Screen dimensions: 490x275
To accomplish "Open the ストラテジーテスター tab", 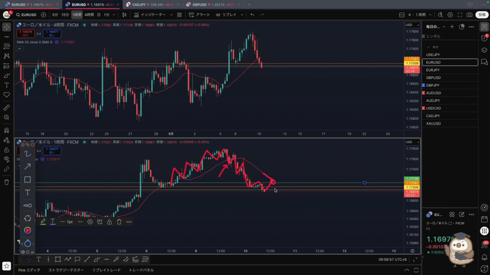I will [x=66, y=270].
